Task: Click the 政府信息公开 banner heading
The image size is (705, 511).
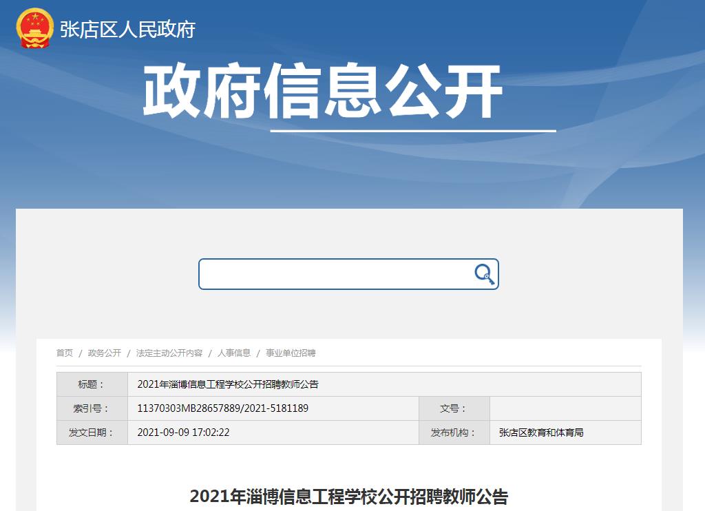Action: point(322,91)
